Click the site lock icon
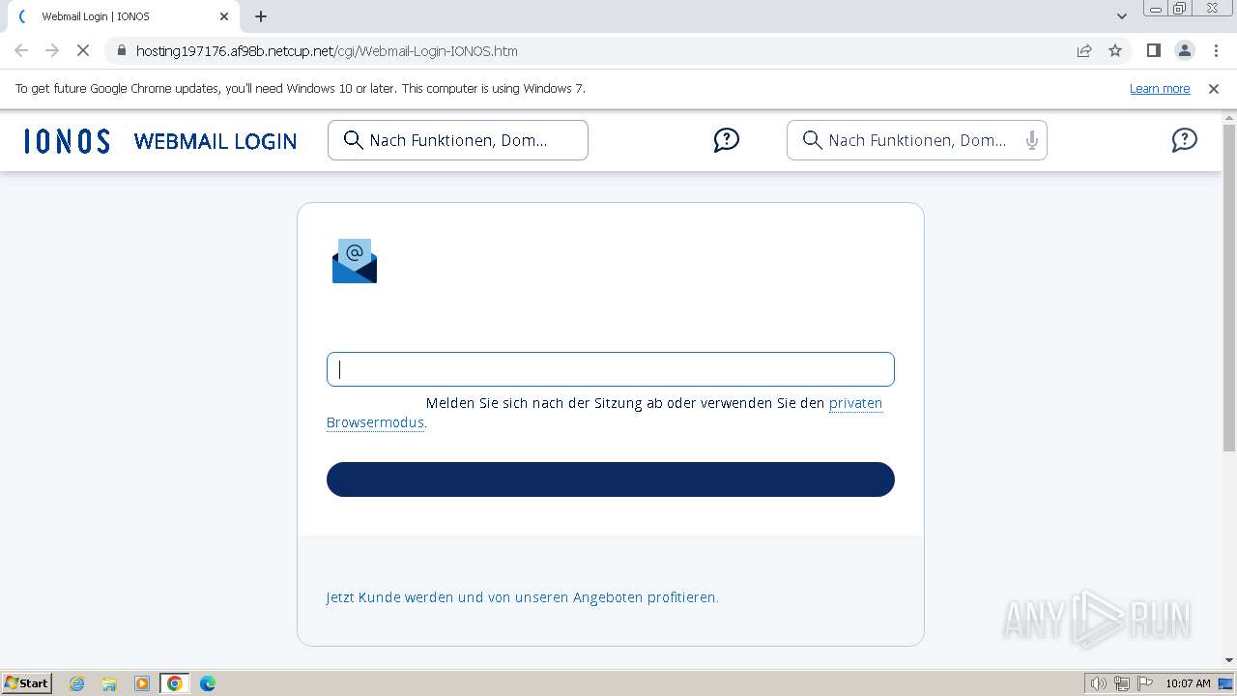Image resolution: width=1237 pixels, height=696 pixels. tap(121, 51)
